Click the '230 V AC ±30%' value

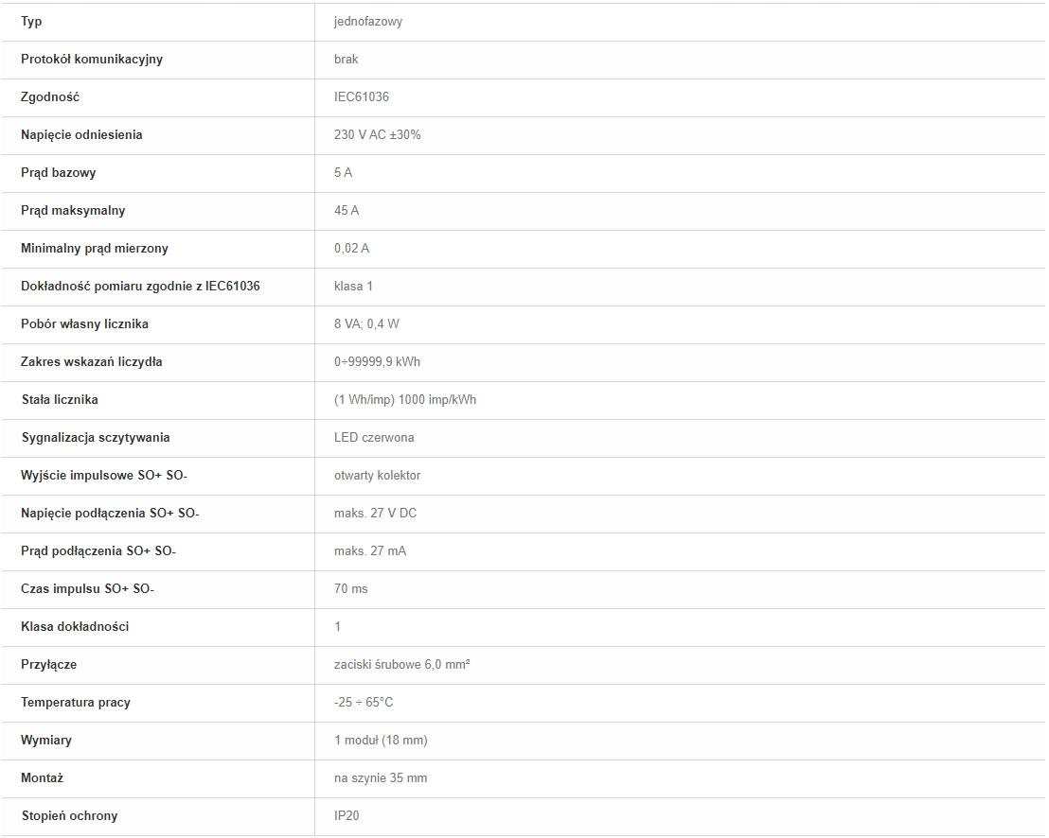[378, 135]
